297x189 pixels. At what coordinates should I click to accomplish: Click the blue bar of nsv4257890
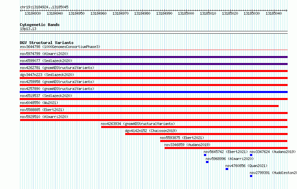pos(154,92)
